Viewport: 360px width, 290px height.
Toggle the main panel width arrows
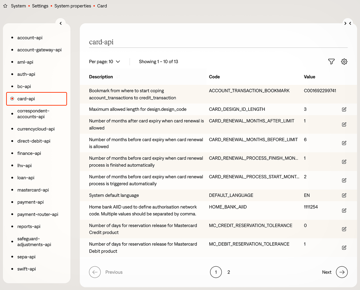pos(348,23)
